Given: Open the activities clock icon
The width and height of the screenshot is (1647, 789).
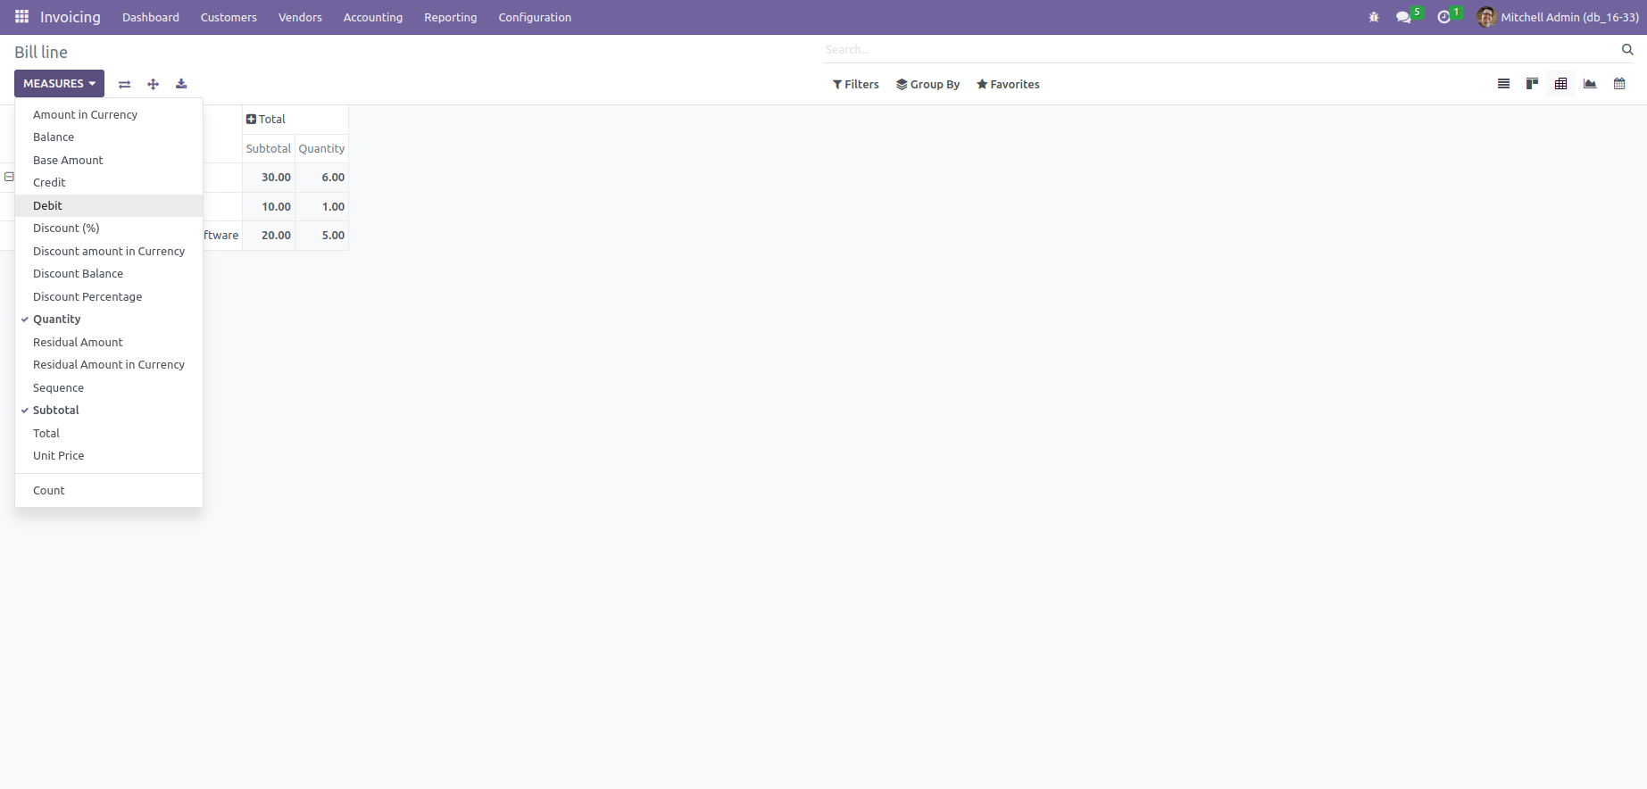Looking at the screenshot, I should click(x=1443, y=17).
